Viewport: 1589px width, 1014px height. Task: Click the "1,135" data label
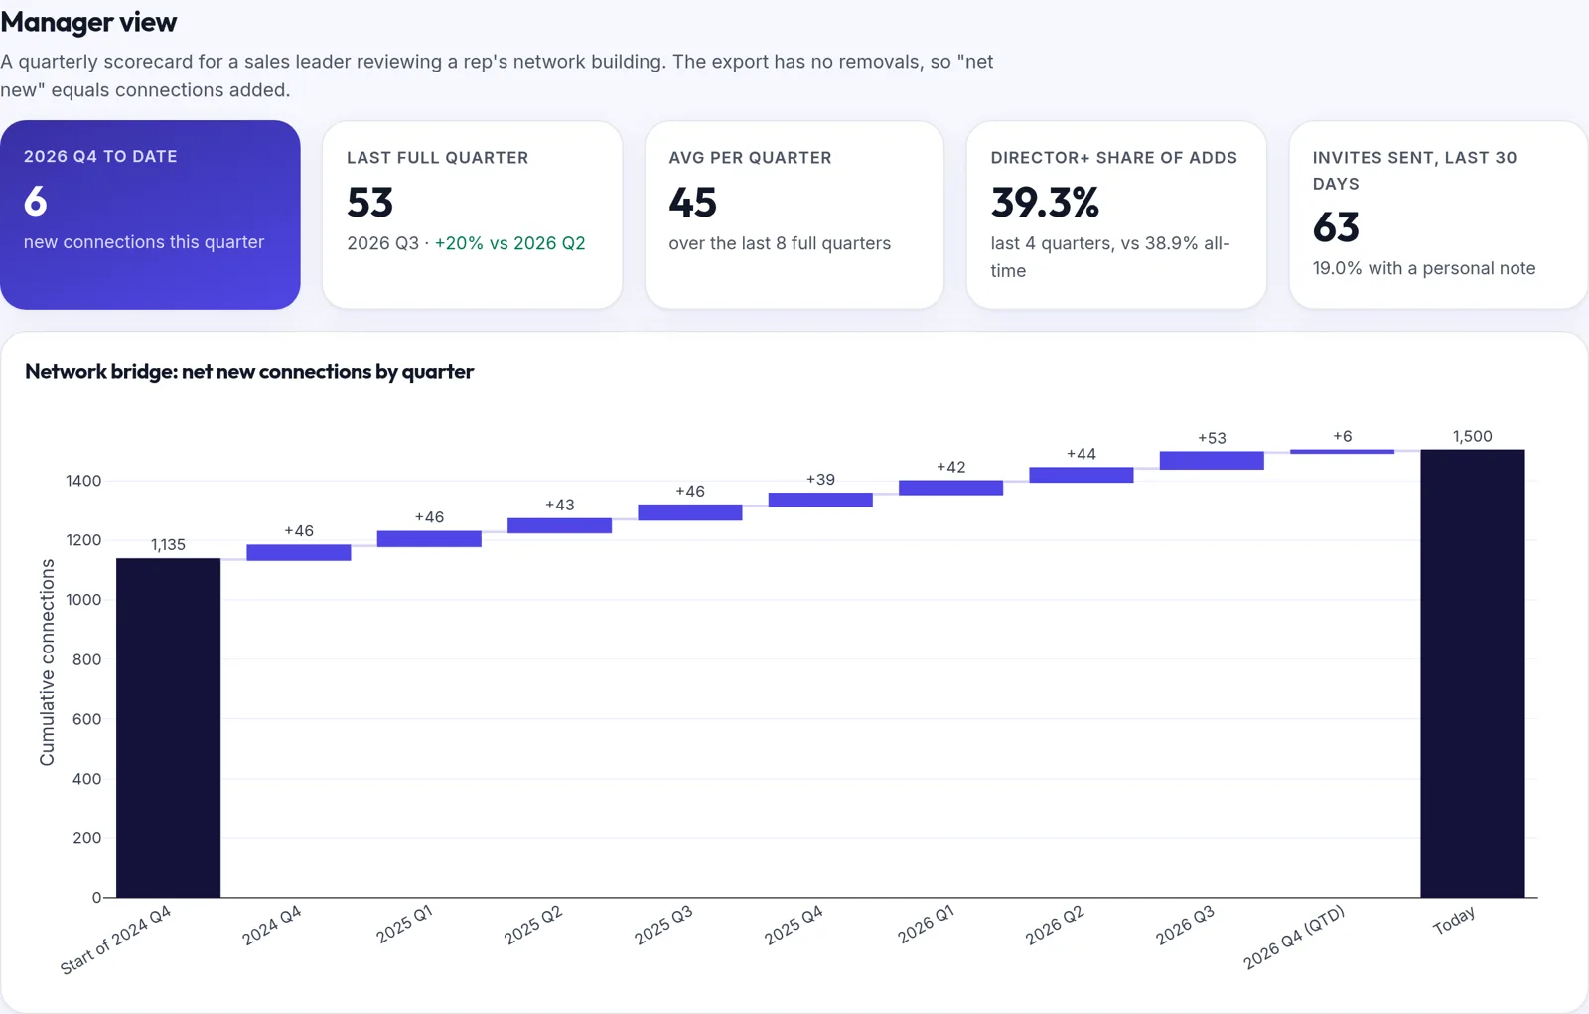pyautogui.click(x=168, y=544)
